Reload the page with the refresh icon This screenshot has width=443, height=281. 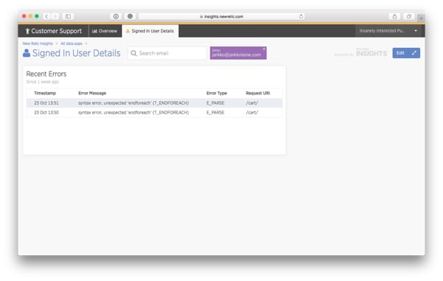(x=301, y=16)
